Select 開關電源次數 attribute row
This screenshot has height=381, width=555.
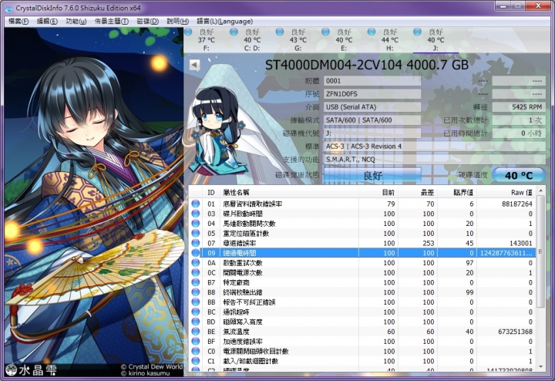pyautogui.click(x=362, y=273)
